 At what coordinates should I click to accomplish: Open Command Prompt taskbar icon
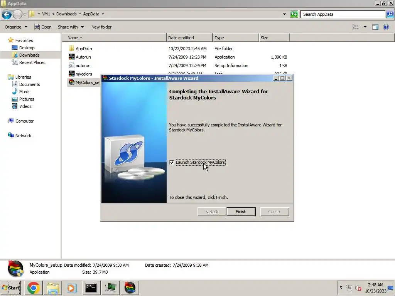pos(91,288)
